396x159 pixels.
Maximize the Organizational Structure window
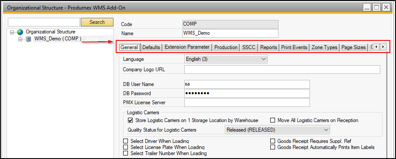pyautogui.click(x=376, y=8)
